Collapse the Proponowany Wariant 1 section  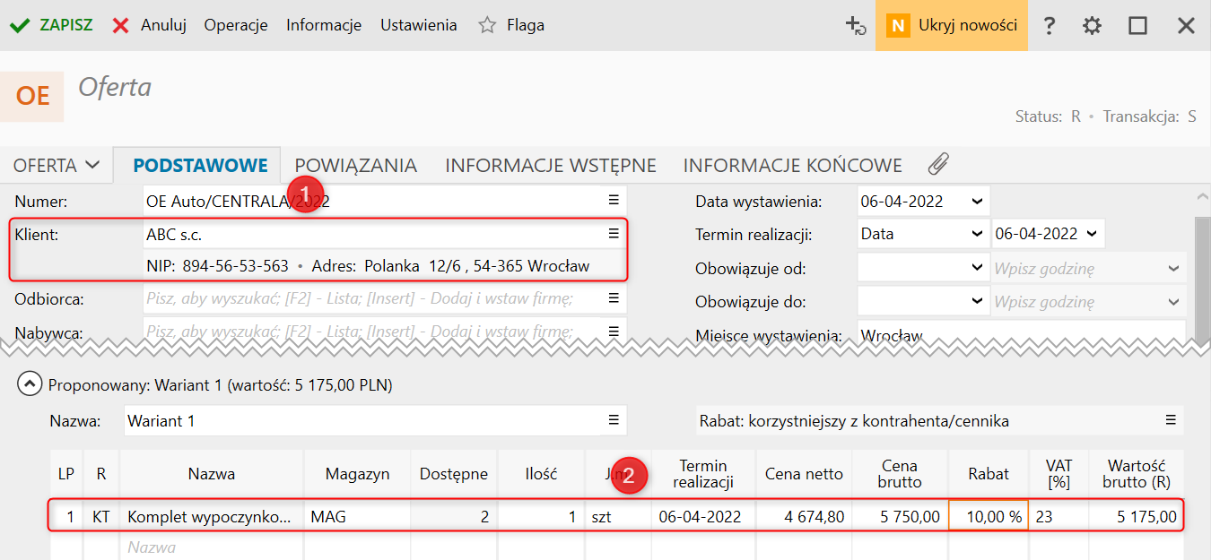point(30,385)
